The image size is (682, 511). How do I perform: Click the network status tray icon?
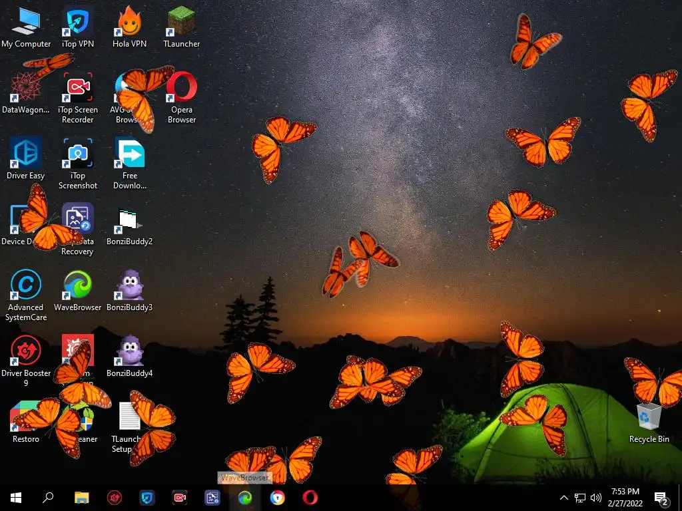[x=580, y=498]
